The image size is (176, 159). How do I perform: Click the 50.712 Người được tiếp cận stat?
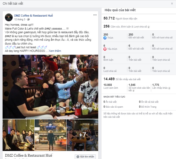(x=120, y=18)
